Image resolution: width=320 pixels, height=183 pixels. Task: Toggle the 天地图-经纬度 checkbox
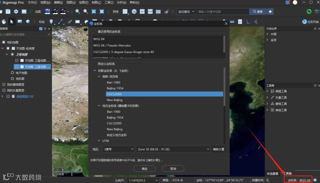(8, 48)
